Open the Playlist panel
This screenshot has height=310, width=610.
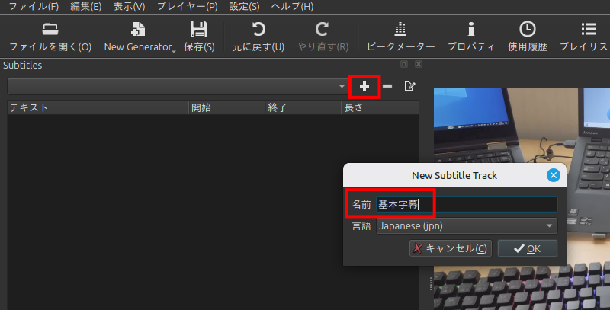(587, 30)
